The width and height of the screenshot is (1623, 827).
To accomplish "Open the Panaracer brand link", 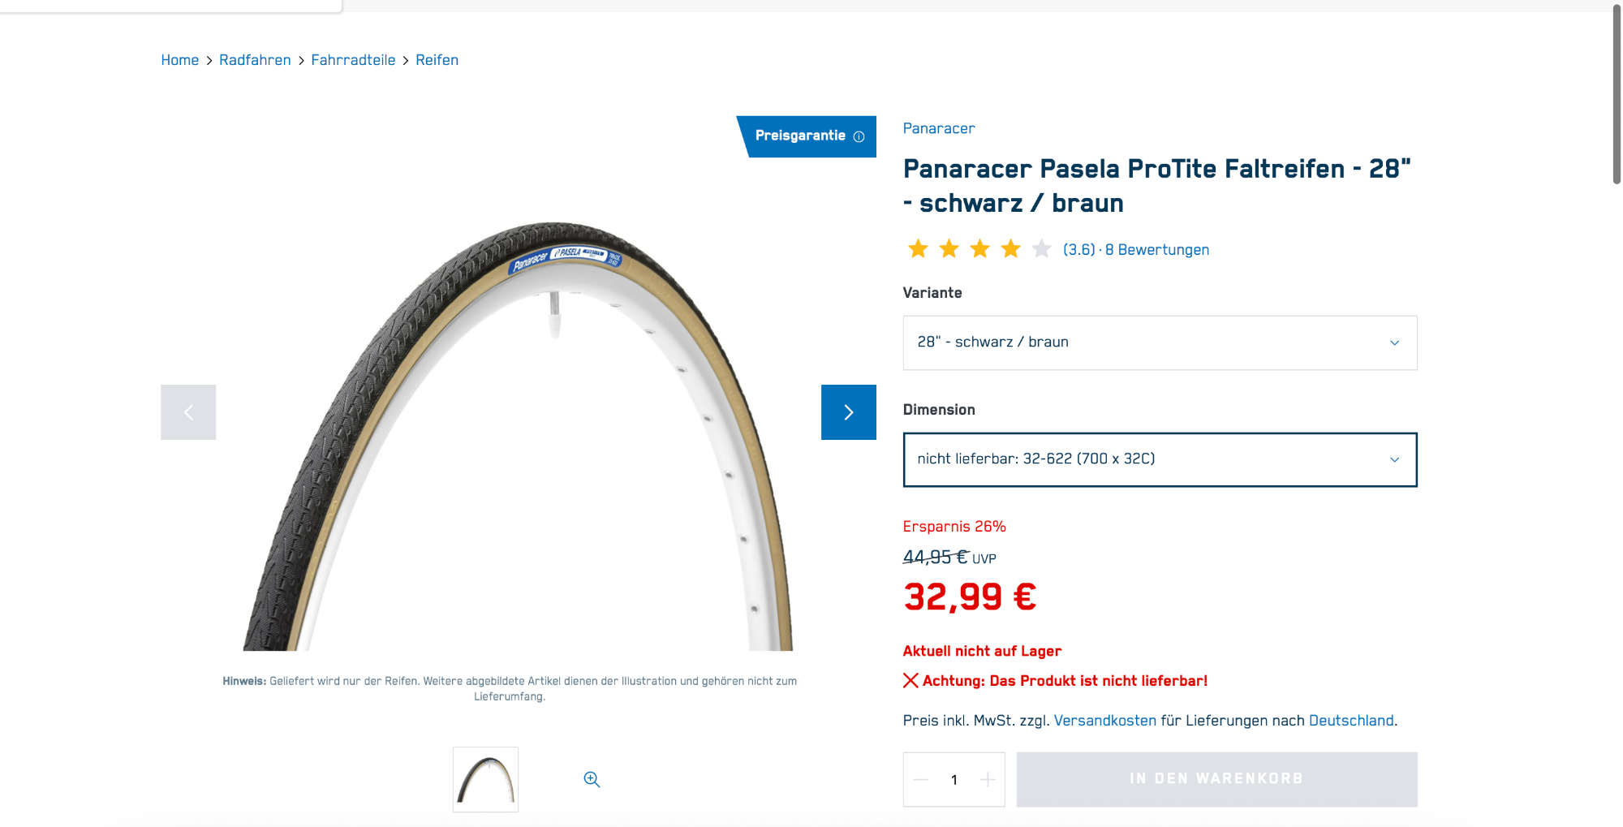I will pos(939,128).
